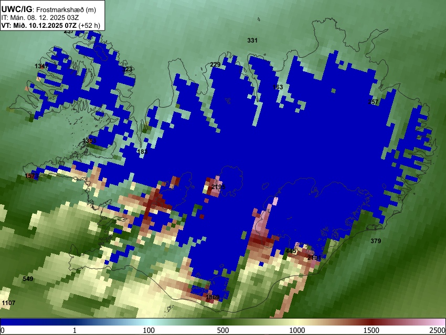Click the color scale label 100
This screenshot has height=335, width=446.
pyautogui.click(x=149, y=330)
